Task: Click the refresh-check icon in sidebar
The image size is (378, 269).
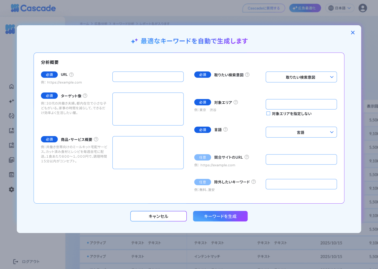Action: point(12,116)
